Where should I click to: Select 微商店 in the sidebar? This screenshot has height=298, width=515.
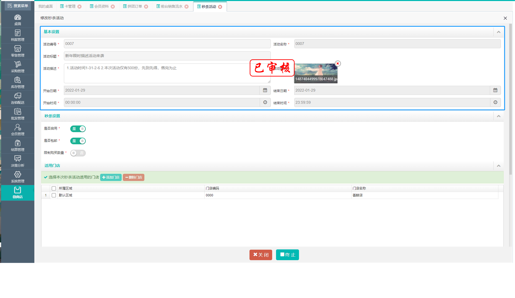tap(17, 193)
